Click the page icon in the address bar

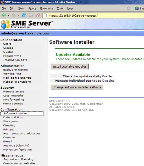(x=45, y=16)
